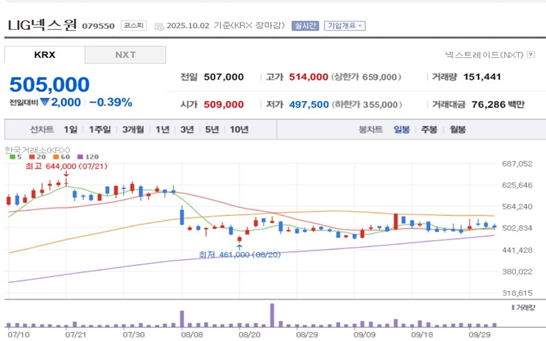Viewport: 546px width, 341px height.
Task: Select the 월봉 monthly candle chart
Action: 457,130
